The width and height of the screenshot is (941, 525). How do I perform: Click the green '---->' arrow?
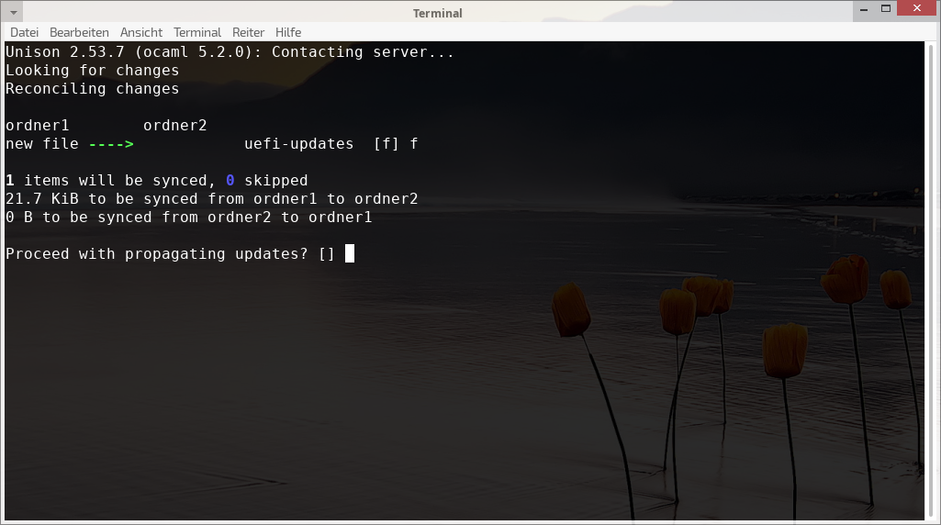[x=111, y=144]
